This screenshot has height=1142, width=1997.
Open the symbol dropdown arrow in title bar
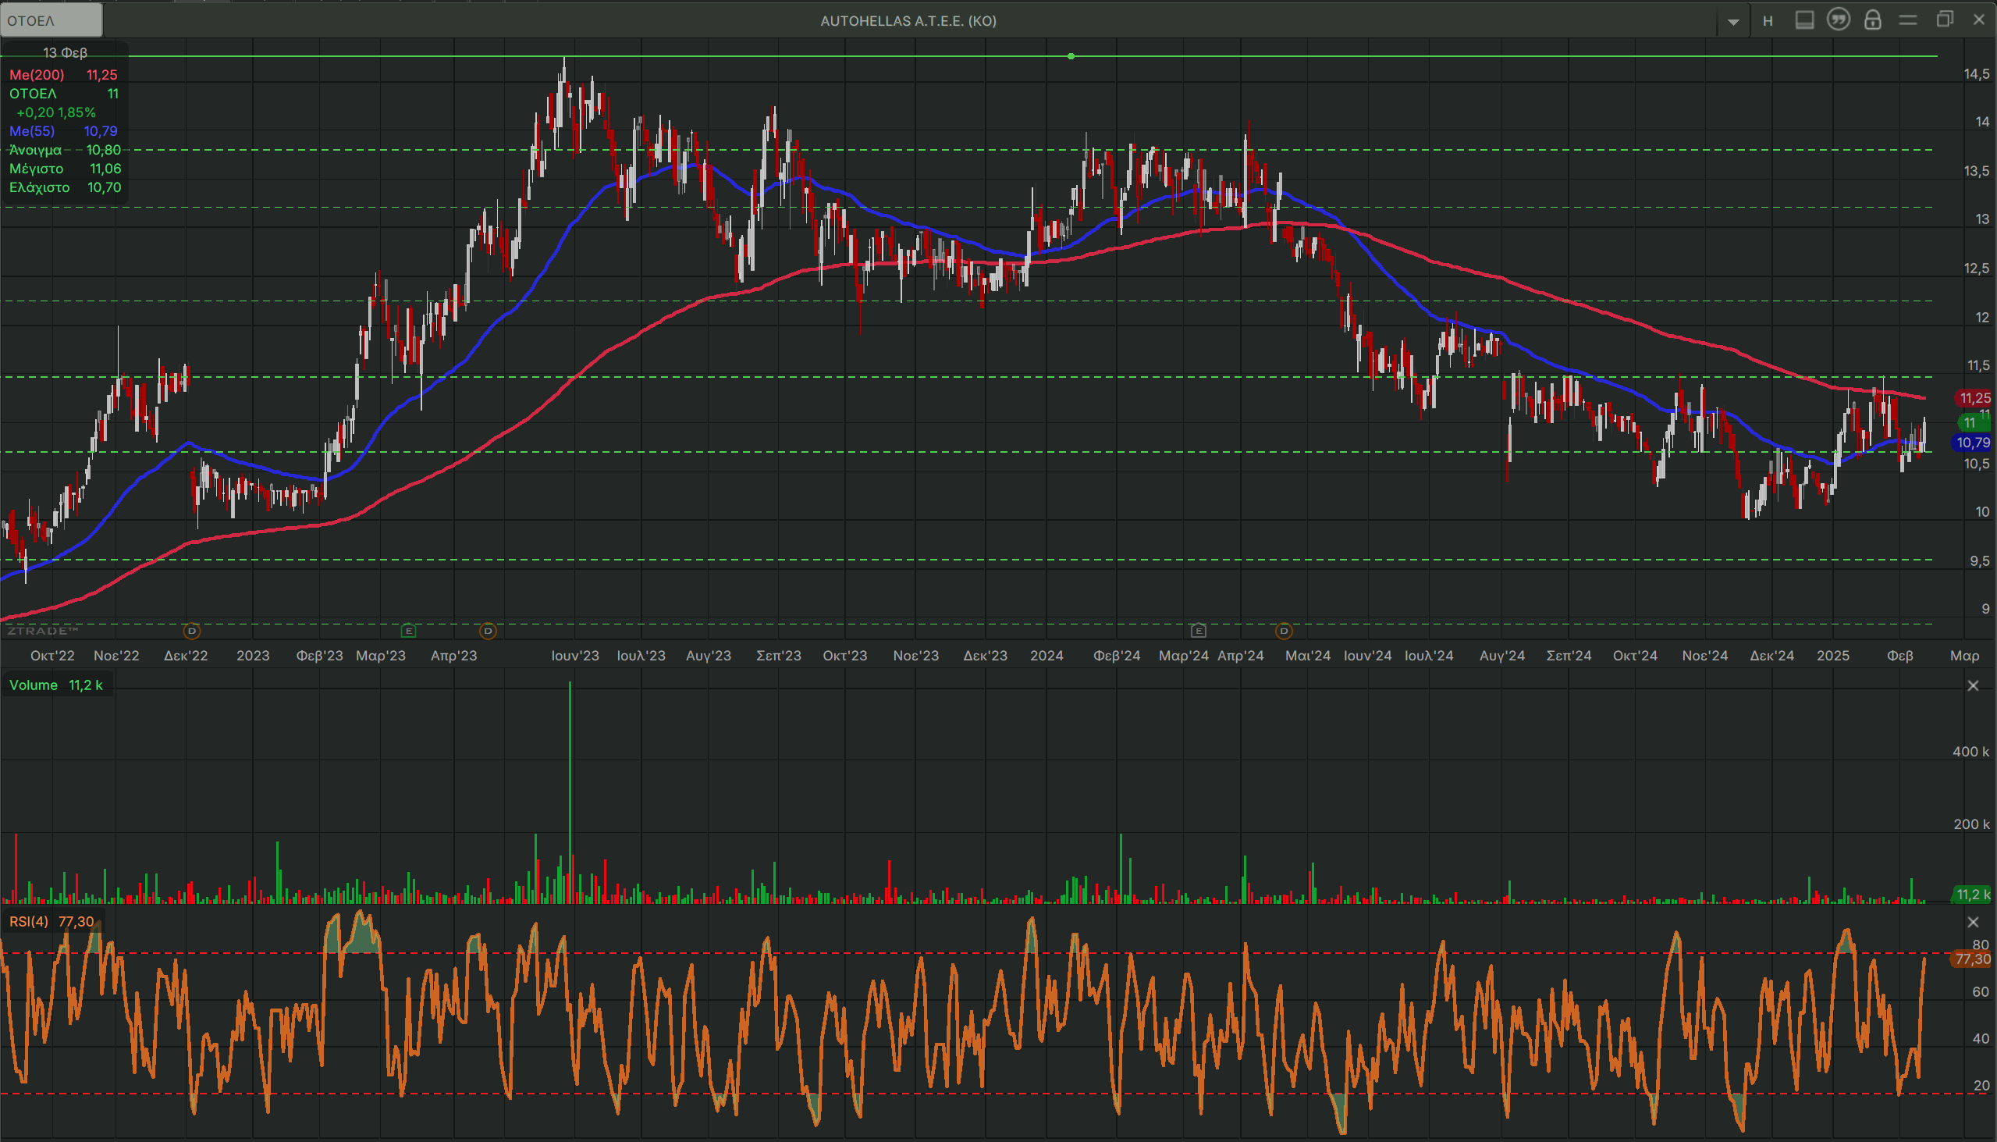[1733, 21]
